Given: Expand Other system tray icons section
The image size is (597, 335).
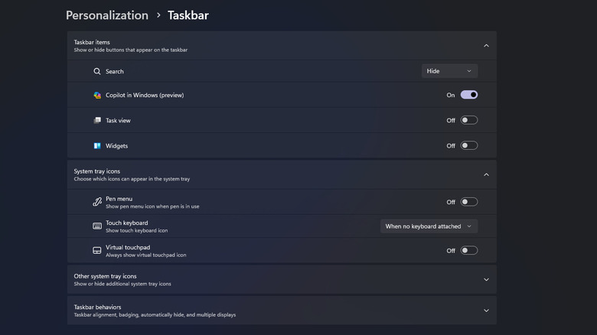Looking at the screenshot, I should point(486,280).
